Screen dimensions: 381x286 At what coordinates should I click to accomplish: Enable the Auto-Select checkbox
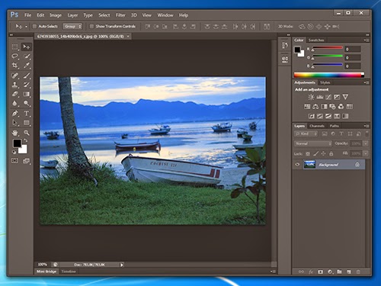34,27
